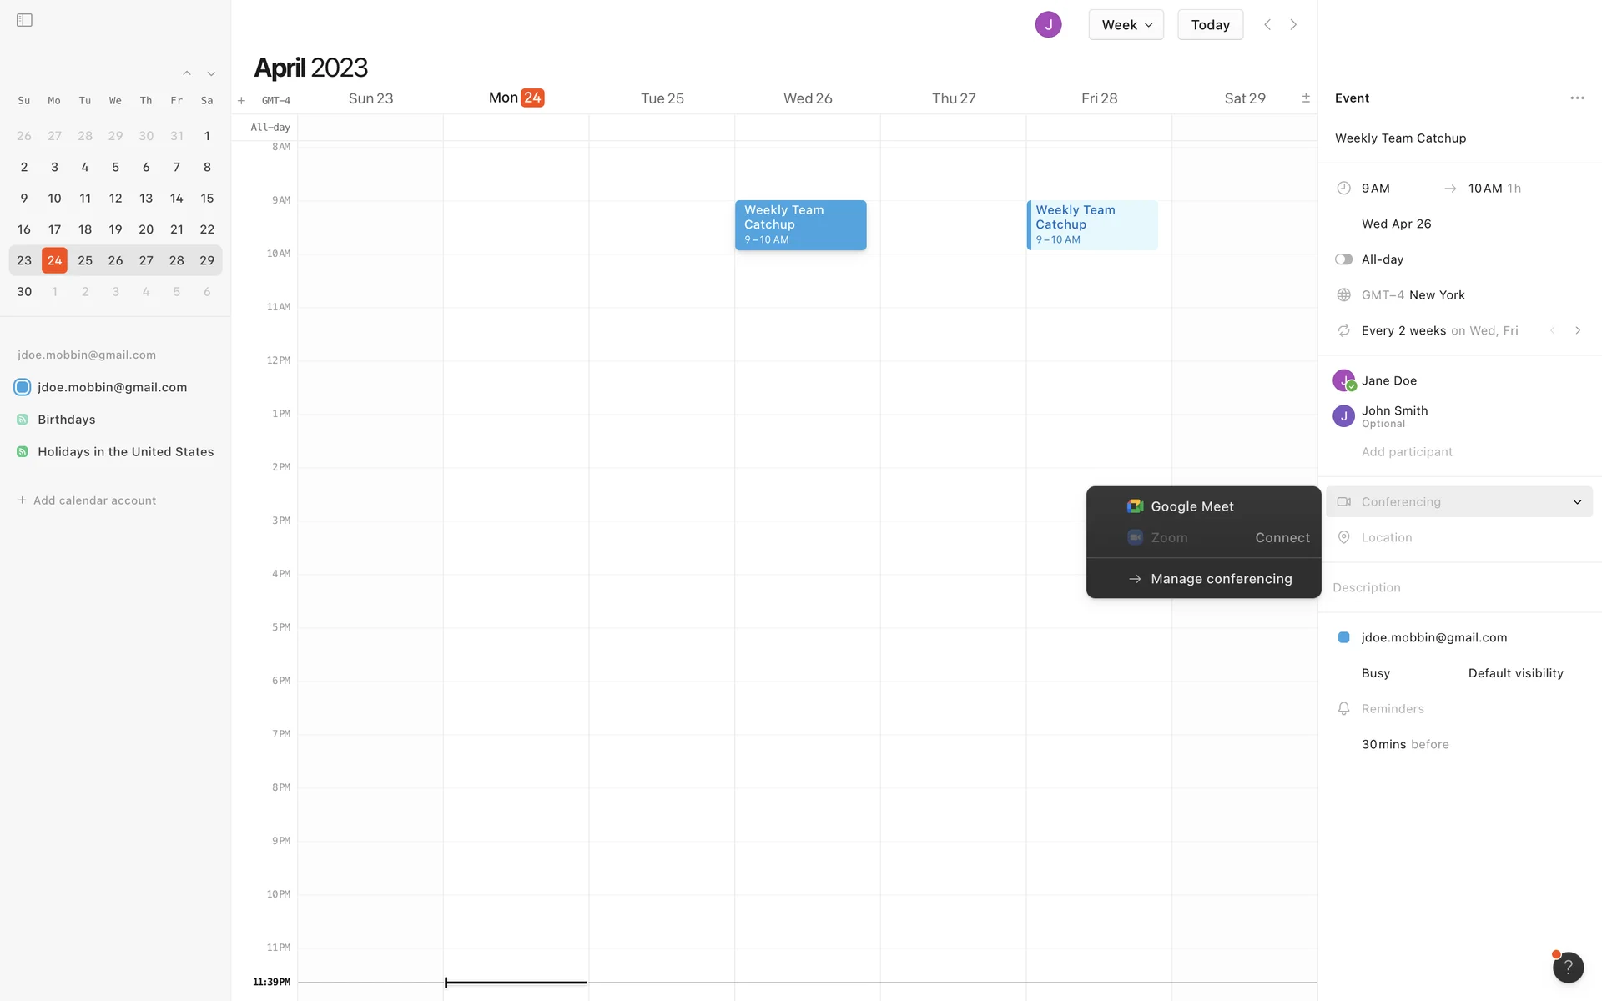Open the Default visibility dropdown
The image size is (1602, 1001).
1515,673
